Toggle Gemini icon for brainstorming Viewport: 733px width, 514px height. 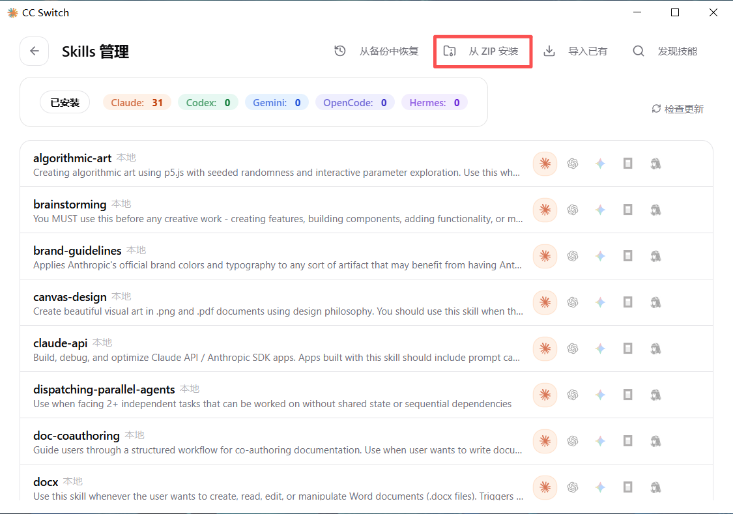(600, 210)
